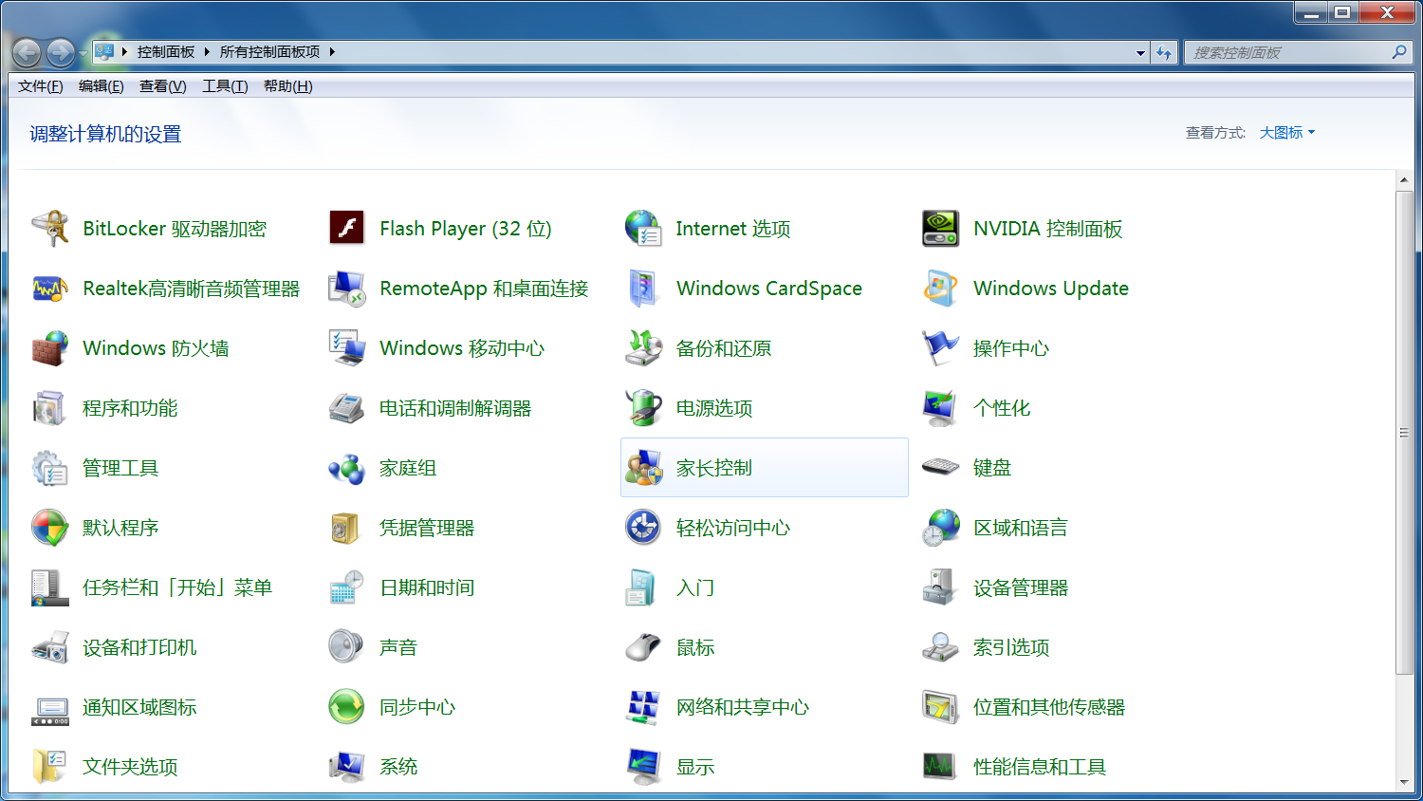Click the Forward navigation button
Image resolution: width=1423 pixels, height=801 pixels.
61,52
